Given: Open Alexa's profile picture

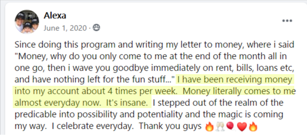Looking at the screenshot, I should point(27,22).
